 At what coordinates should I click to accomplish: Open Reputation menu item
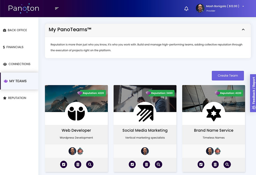(19, 98)
